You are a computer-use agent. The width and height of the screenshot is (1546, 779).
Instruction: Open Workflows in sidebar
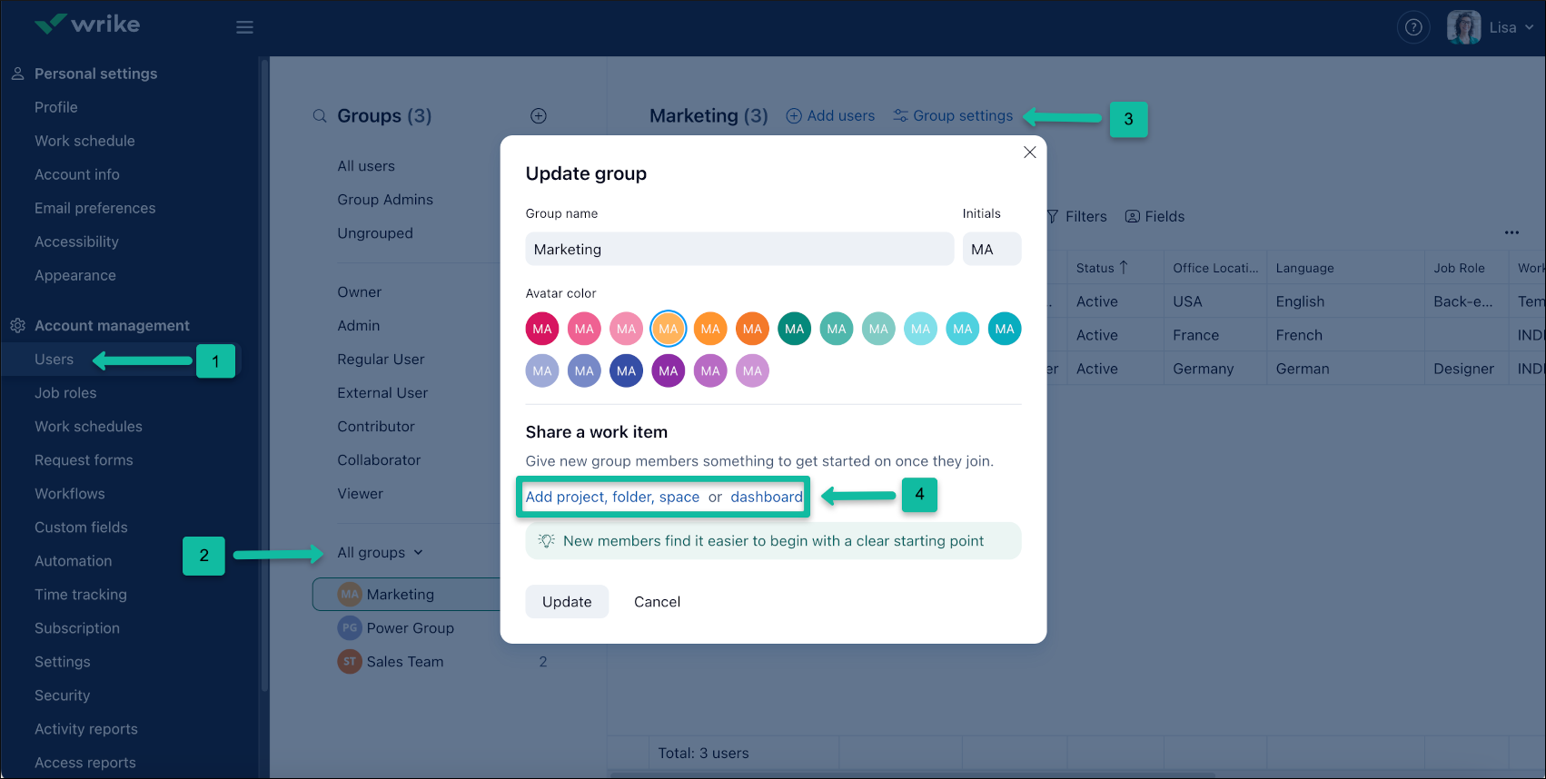pos(70,494)
